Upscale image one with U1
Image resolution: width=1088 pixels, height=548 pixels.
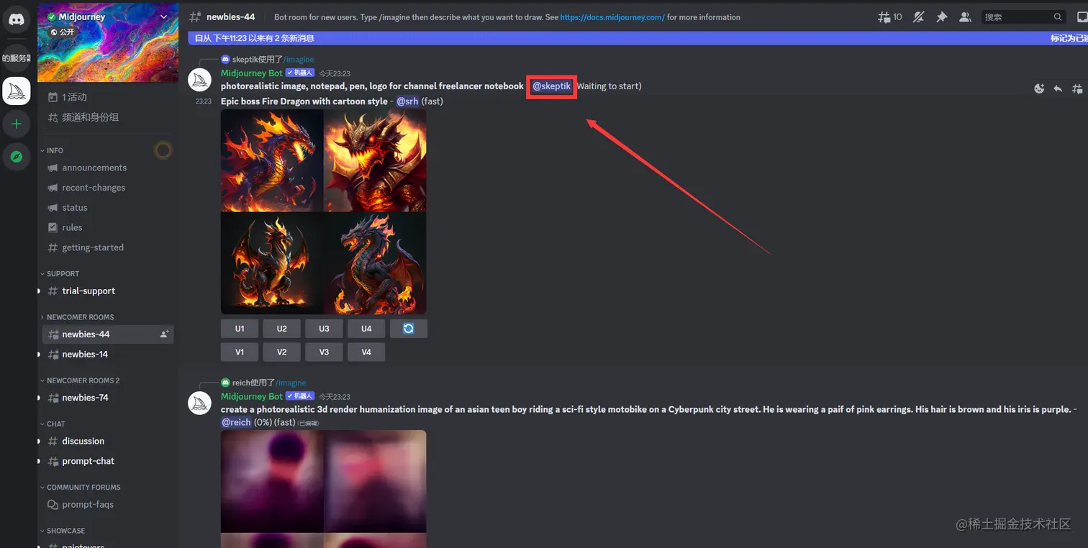pyautogui.click(x=240, y=329)
